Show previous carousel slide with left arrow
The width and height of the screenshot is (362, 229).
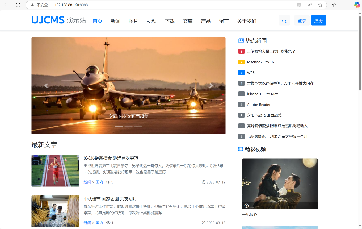pos(46,86)
